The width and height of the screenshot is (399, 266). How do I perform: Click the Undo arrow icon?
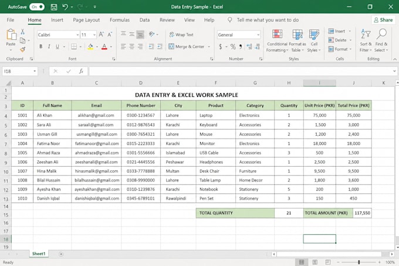coord(65,7)
